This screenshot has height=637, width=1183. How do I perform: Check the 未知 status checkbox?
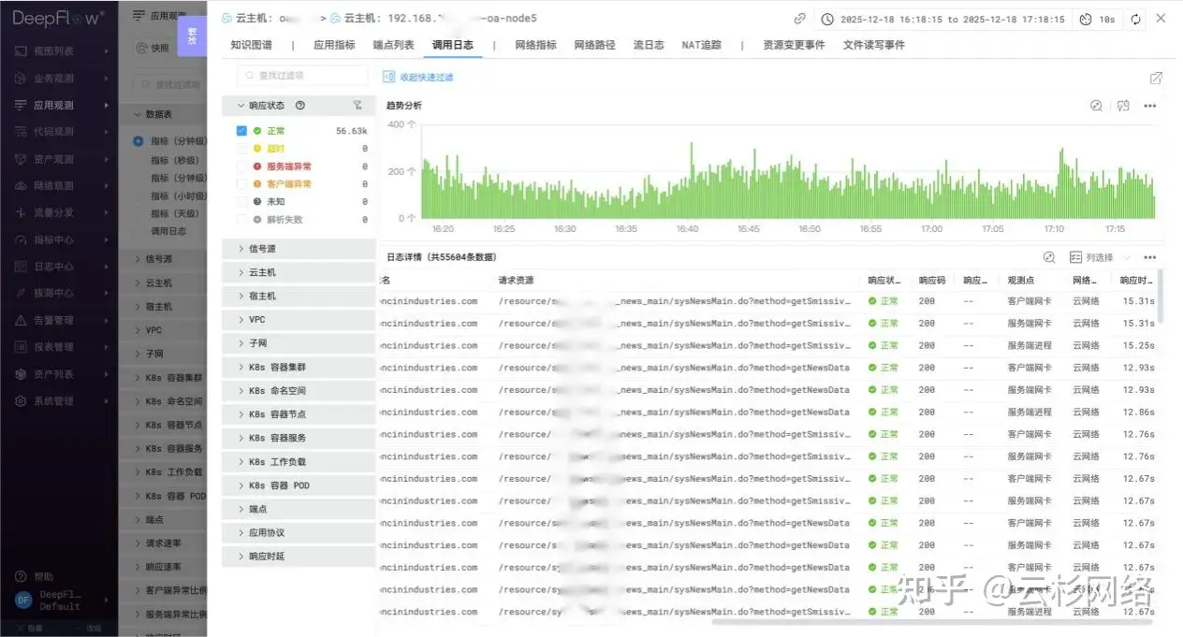pyautogui.click(x=242, y=201)
